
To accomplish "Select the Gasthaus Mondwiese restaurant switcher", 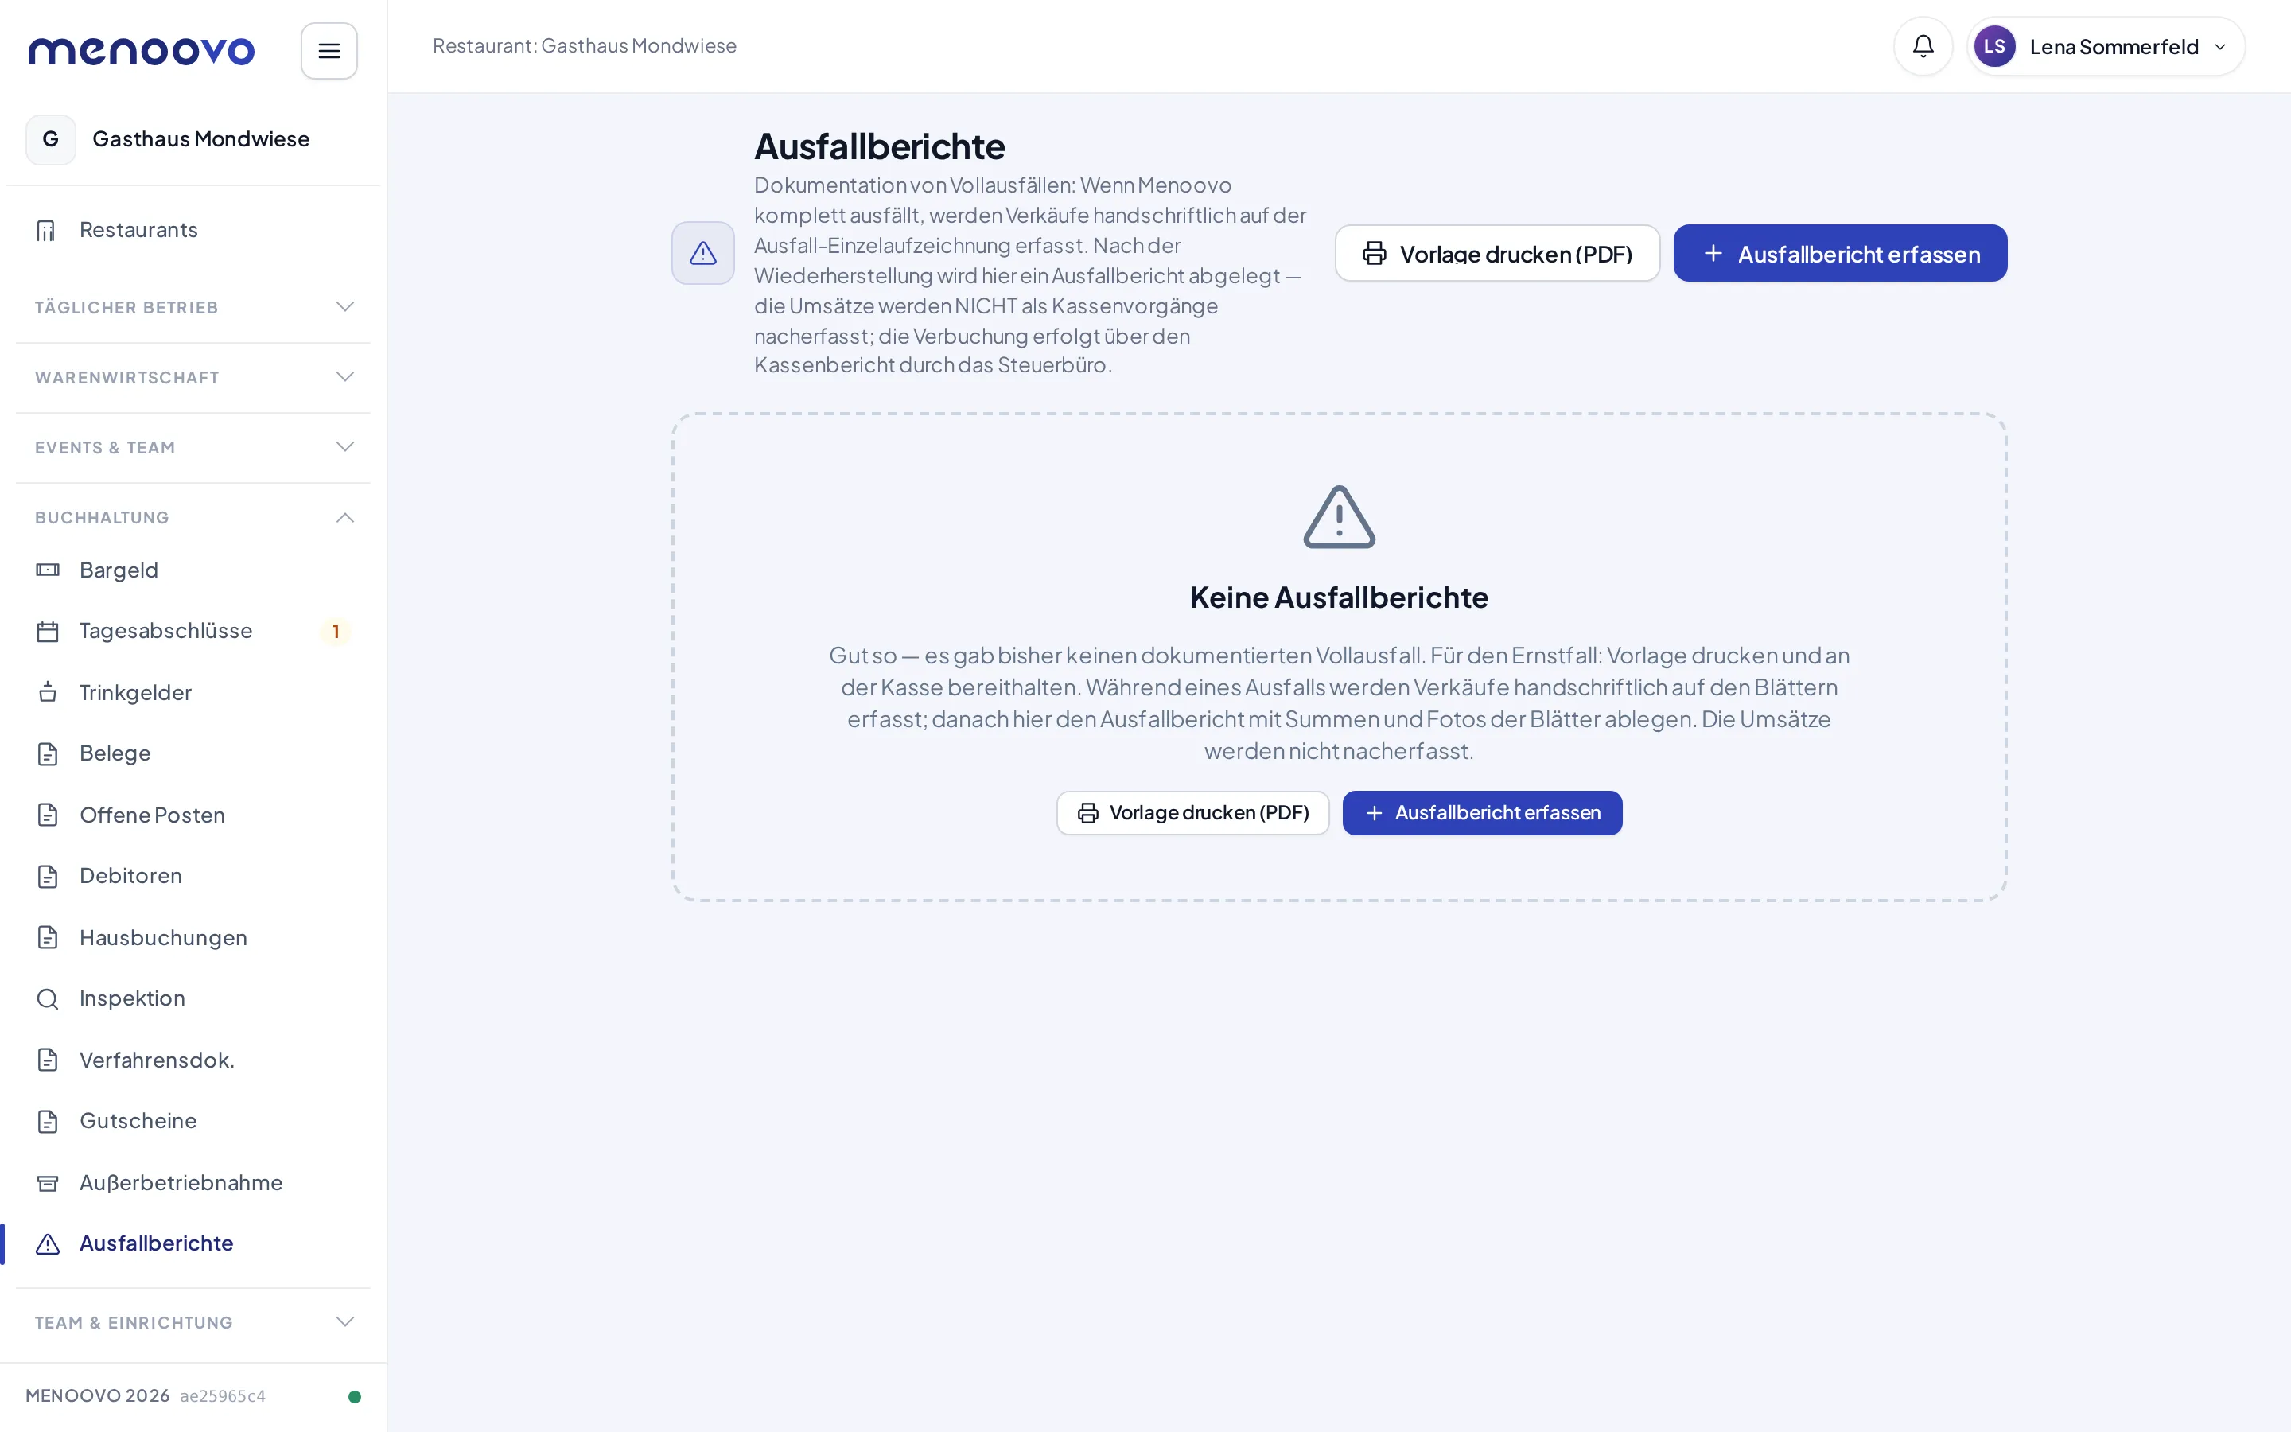I will click(193, 139).
